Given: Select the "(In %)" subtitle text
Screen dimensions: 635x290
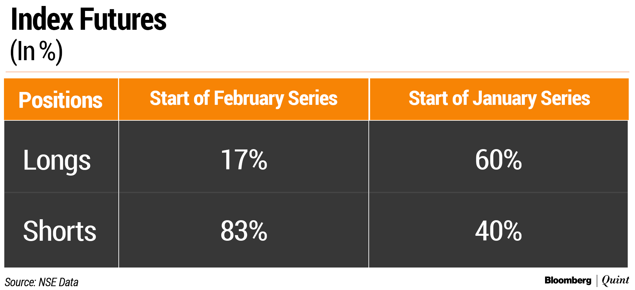Looking at the screenshot, I should 36,52.
